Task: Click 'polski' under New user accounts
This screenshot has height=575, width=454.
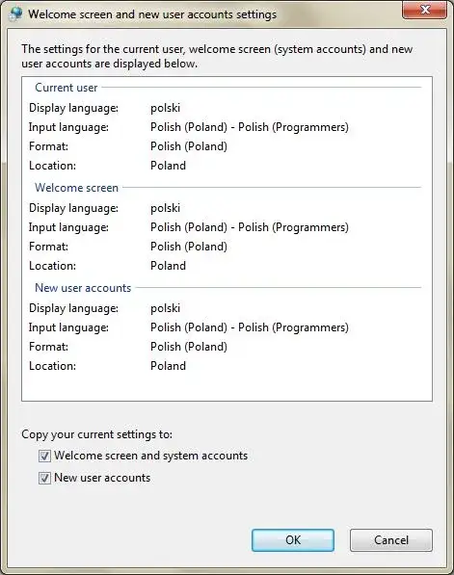Action: coord(165,308)
